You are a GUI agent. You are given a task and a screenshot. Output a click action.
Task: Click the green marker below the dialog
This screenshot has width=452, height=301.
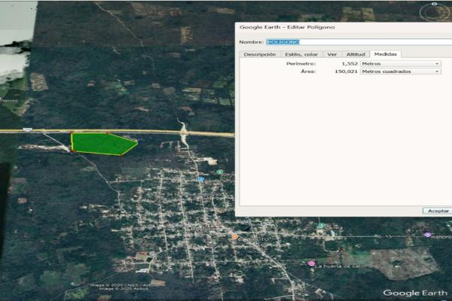(x=320, y=226)
